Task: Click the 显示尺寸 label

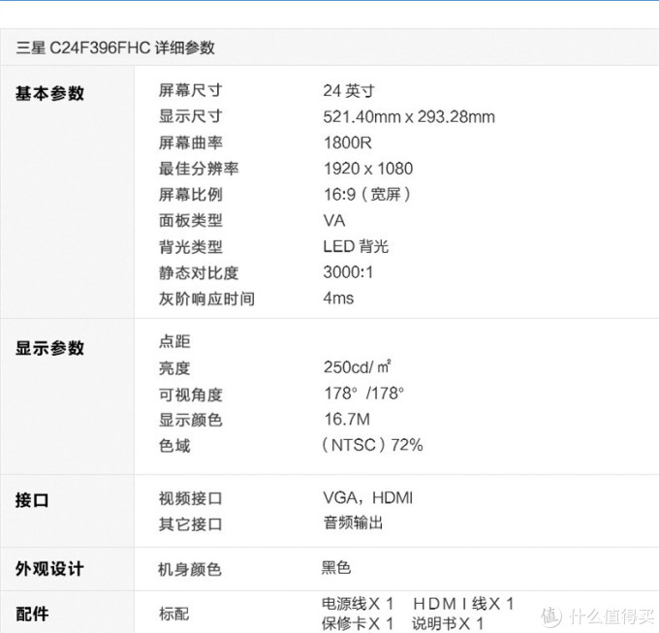Action: click(x=190, y=116)
